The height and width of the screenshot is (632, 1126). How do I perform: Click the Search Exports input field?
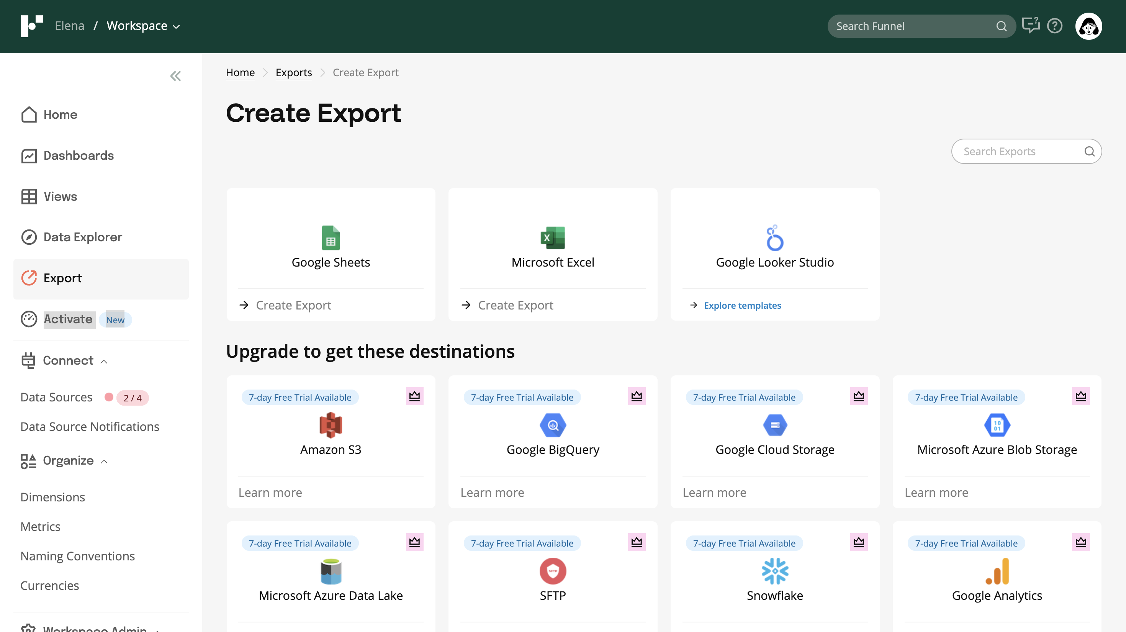click(x=1018, y=152)
